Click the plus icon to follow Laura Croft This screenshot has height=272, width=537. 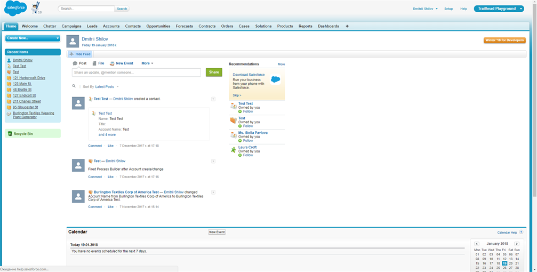coord(240,155)
